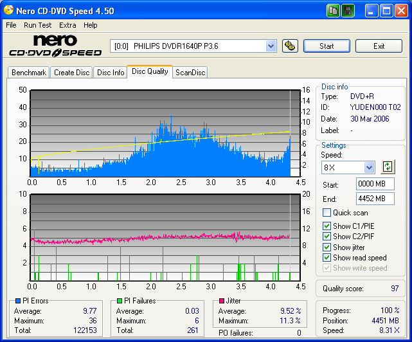Toggle the Show jitter checkbox
The height and width of the screenshot is (342, 412).
click(x=327, y=247)
